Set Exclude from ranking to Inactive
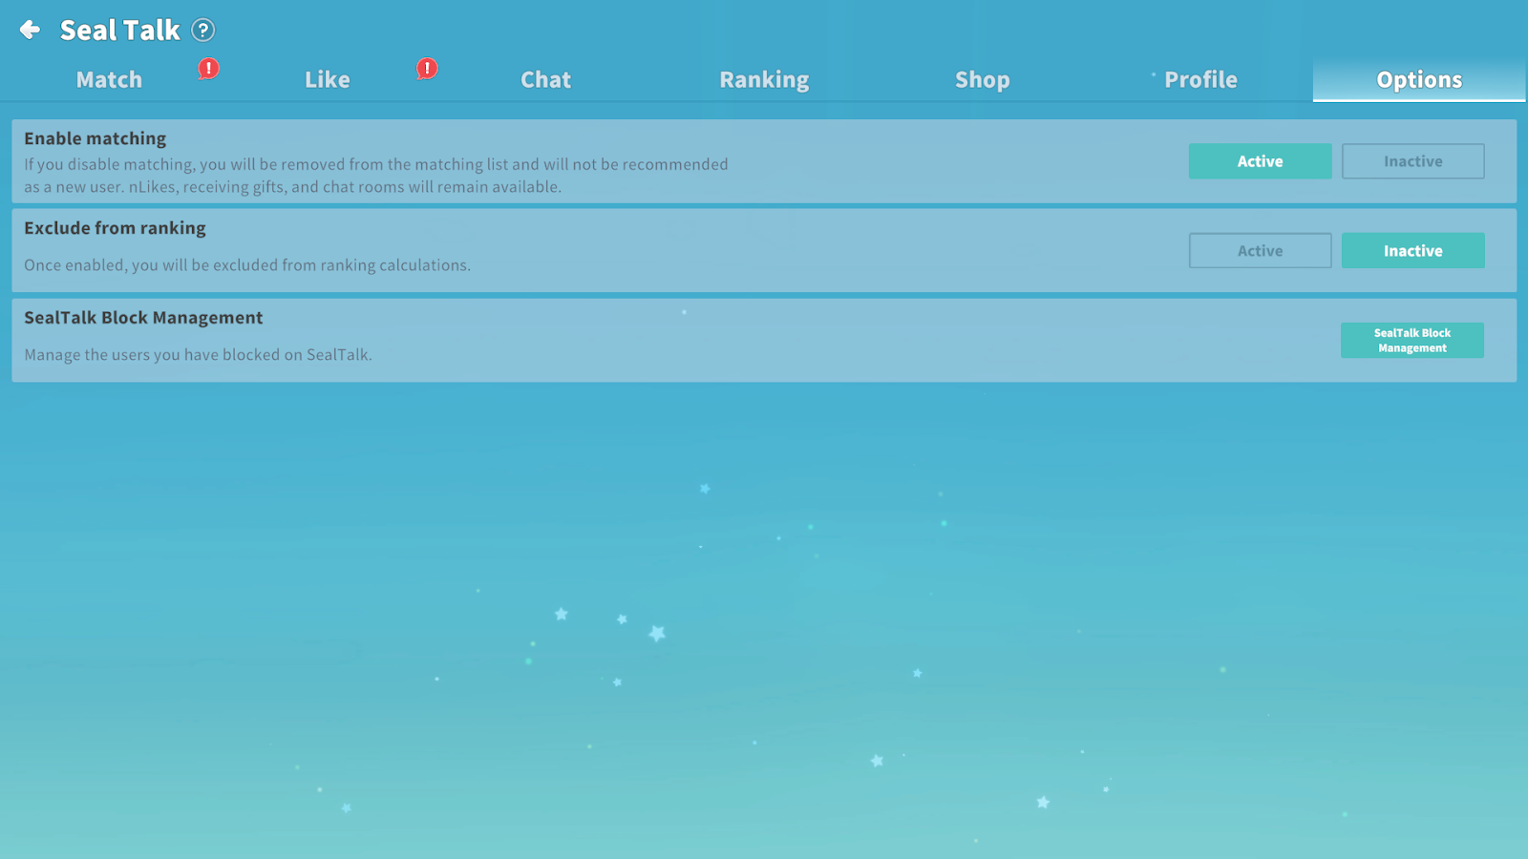This screenshot has height=859, width=1528. (1412, 251)
